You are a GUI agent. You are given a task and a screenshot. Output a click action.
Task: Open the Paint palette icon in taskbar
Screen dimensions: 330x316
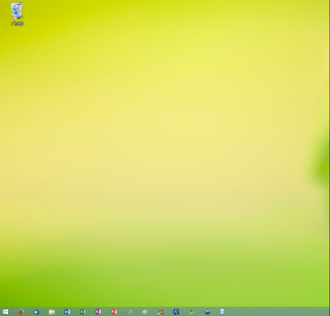click(x=145, y=312)
